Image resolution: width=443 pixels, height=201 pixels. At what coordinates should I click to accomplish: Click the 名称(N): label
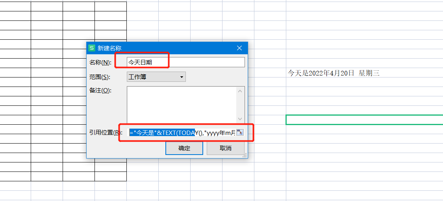[100, 63]
